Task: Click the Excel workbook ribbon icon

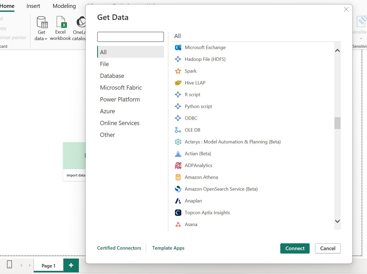Action: point(61,28)
